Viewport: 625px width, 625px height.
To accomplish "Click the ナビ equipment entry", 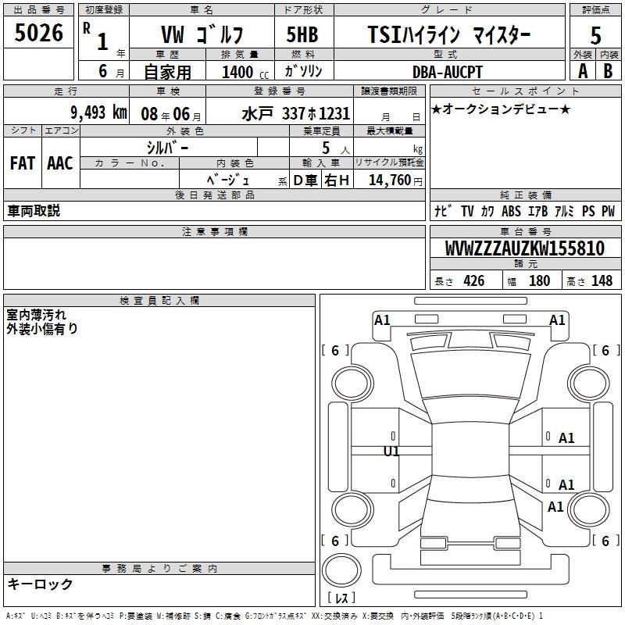I will tap(443, 211).
